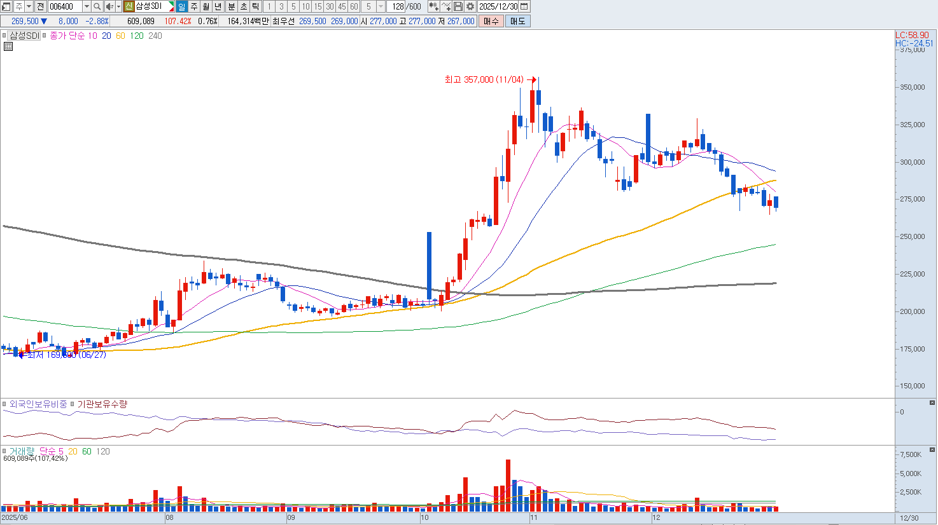Click the stock search magnifier icon
This screenshot has width=938, height=525.
click(97, 6)
